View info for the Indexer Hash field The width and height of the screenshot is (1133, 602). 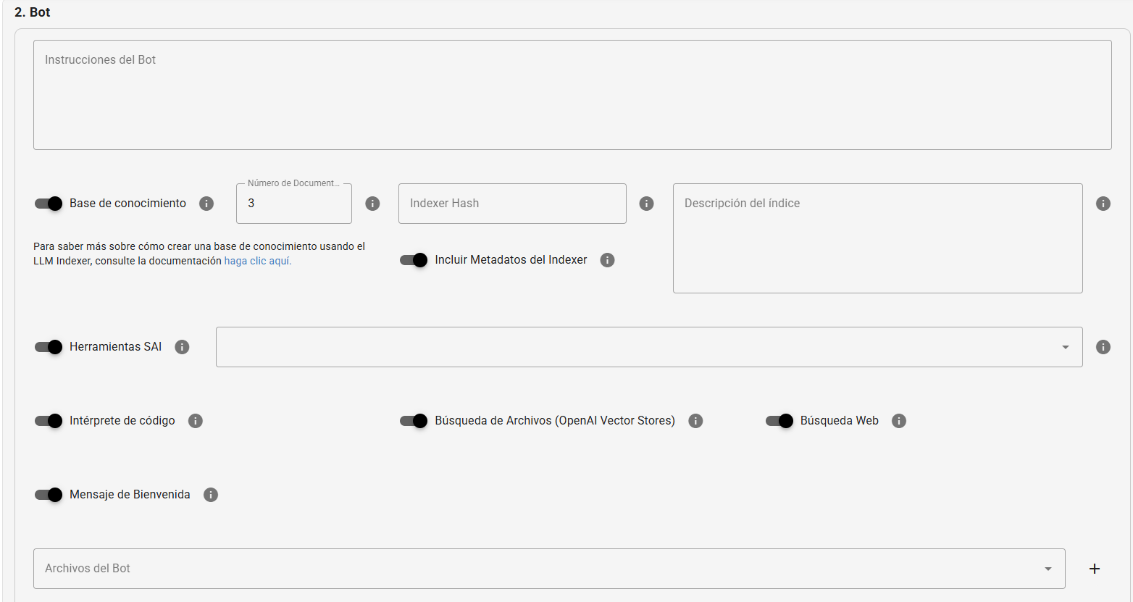point(646,204)
